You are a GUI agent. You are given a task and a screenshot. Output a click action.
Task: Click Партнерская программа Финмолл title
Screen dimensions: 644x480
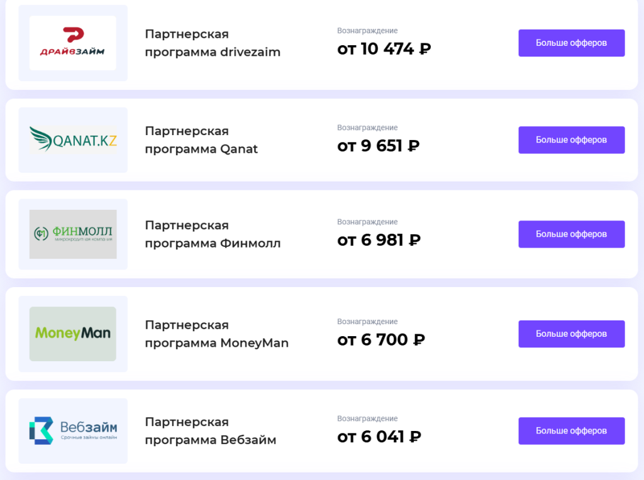pyautogui.click(x=213, y=234)
